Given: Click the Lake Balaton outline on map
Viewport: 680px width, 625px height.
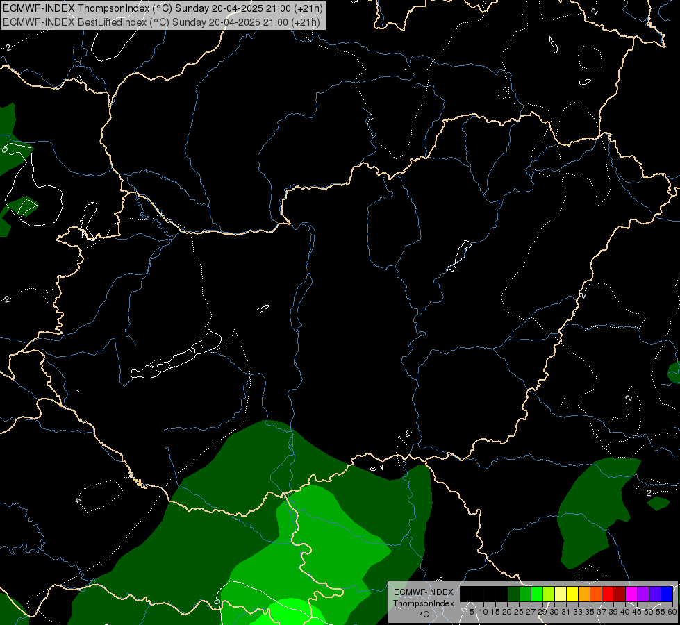Looking at the screenshot, I should coord(176,355).
